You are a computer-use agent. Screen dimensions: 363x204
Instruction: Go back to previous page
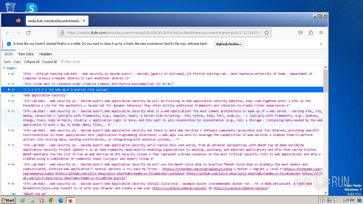pyautogui.click(x=8, y=33)
